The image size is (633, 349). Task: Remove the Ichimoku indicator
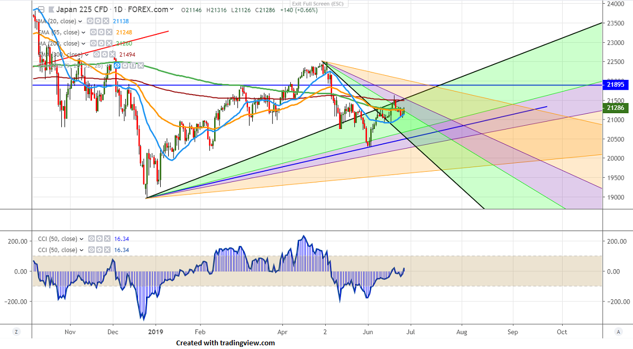point(141,66)
